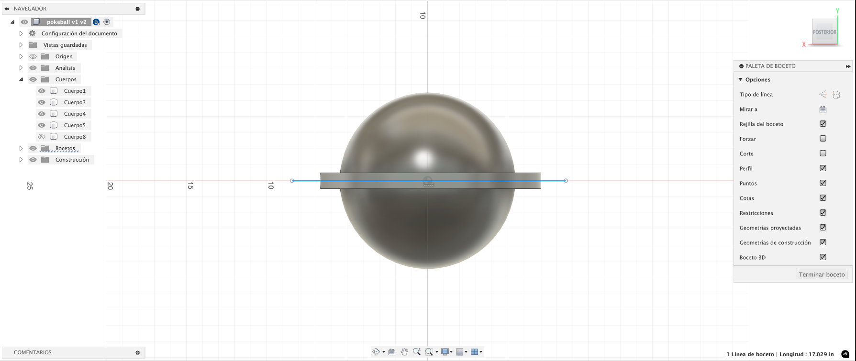Screen dimensions: 856x361
Task: Toggle visibility of the Bocetos folder
Action: point(33,148)
